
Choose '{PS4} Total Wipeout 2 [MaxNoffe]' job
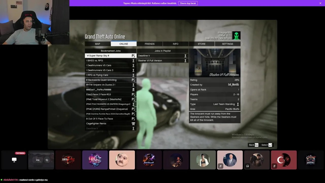click(x=110, y=99)
